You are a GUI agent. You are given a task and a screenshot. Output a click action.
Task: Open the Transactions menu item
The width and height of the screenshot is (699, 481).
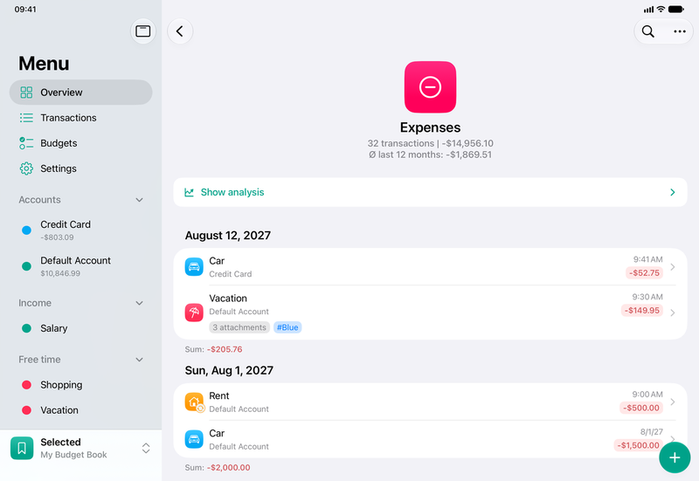(80, 118)
